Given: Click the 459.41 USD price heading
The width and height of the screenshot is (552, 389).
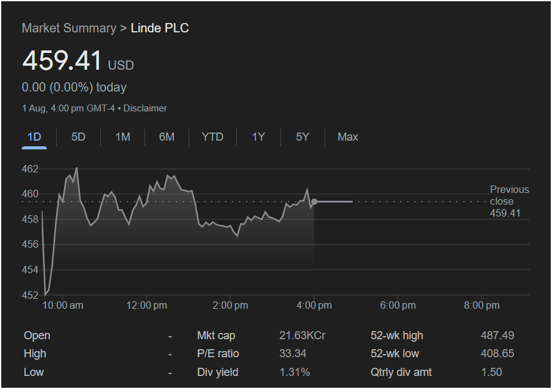Looking at the screenshot, I should click(62, 61).
